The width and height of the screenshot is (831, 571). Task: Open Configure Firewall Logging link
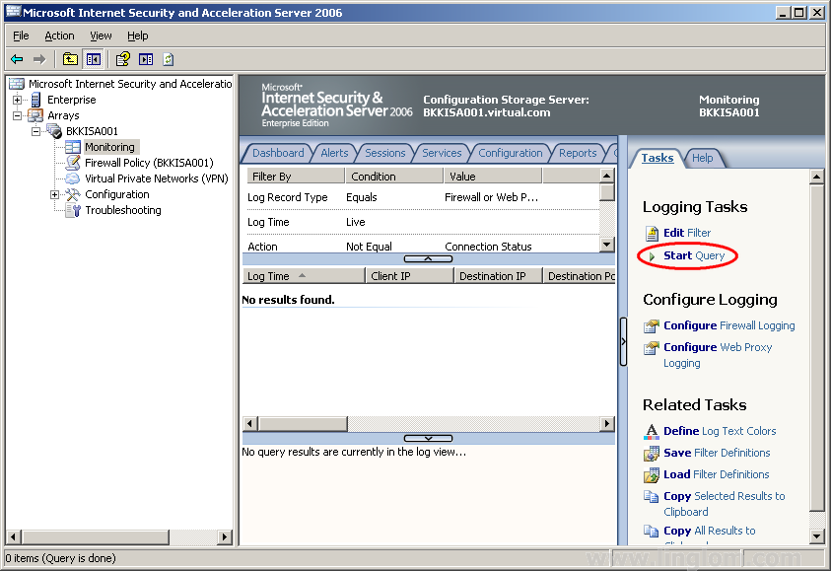[729, 325]
